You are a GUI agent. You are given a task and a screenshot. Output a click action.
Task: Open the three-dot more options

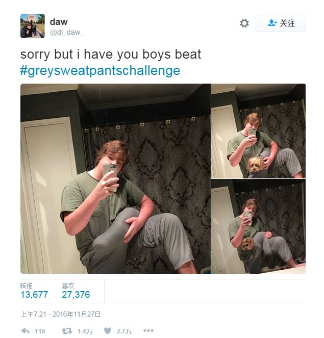click(148, 331)
